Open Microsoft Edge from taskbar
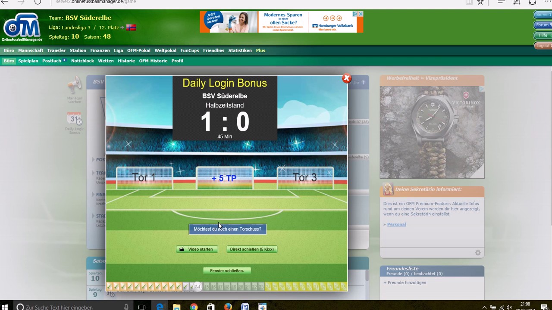 [160, 307]
